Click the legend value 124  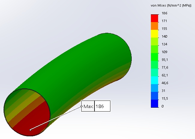coord(164,44)
